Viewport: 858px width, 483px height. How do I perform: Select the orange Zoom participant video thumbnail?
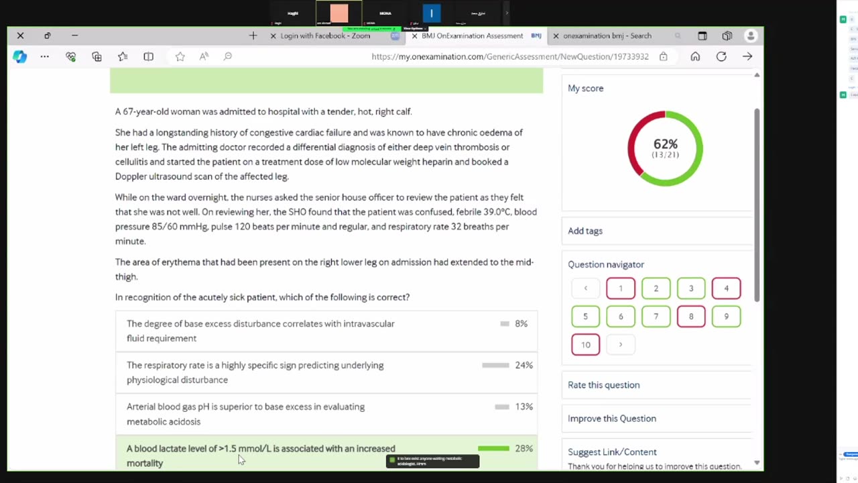click(339, 13)
